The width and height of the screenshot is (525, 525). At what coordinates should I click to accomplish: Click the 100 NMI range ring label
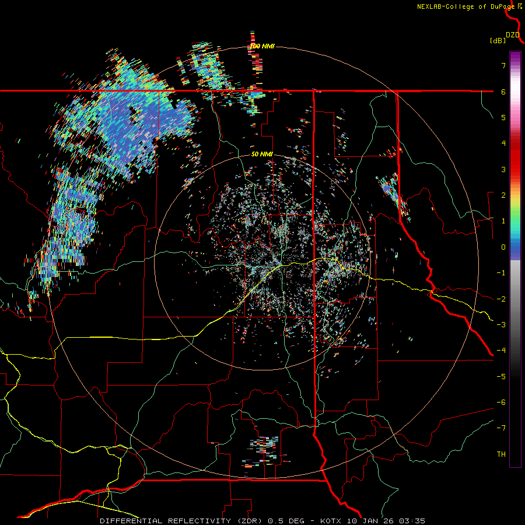tap(262, 46)
